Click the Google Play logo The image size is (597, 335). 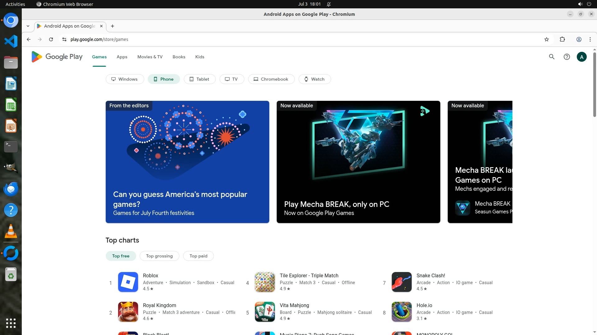pyautogui.click(x=57, y=57)
